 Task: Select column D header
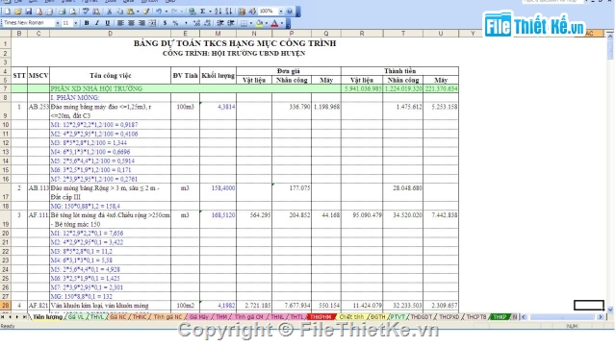(111, 34)
